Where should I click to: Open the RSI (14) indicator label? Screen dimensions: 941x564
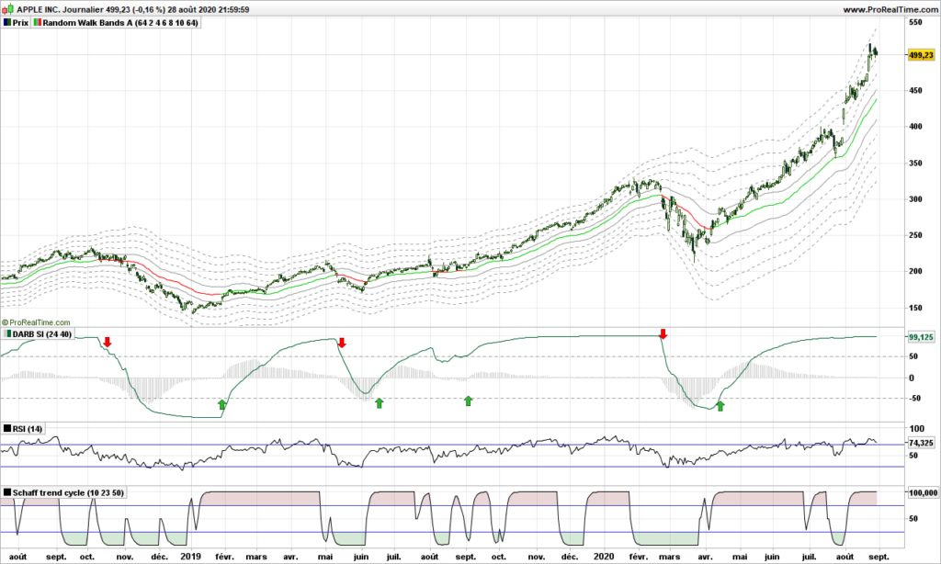pyautogui.click(x=28, y=428)
